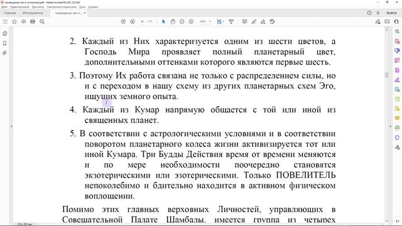Click the scrolling mode toolbar icon
402x226 pixels.
point(231,22)
